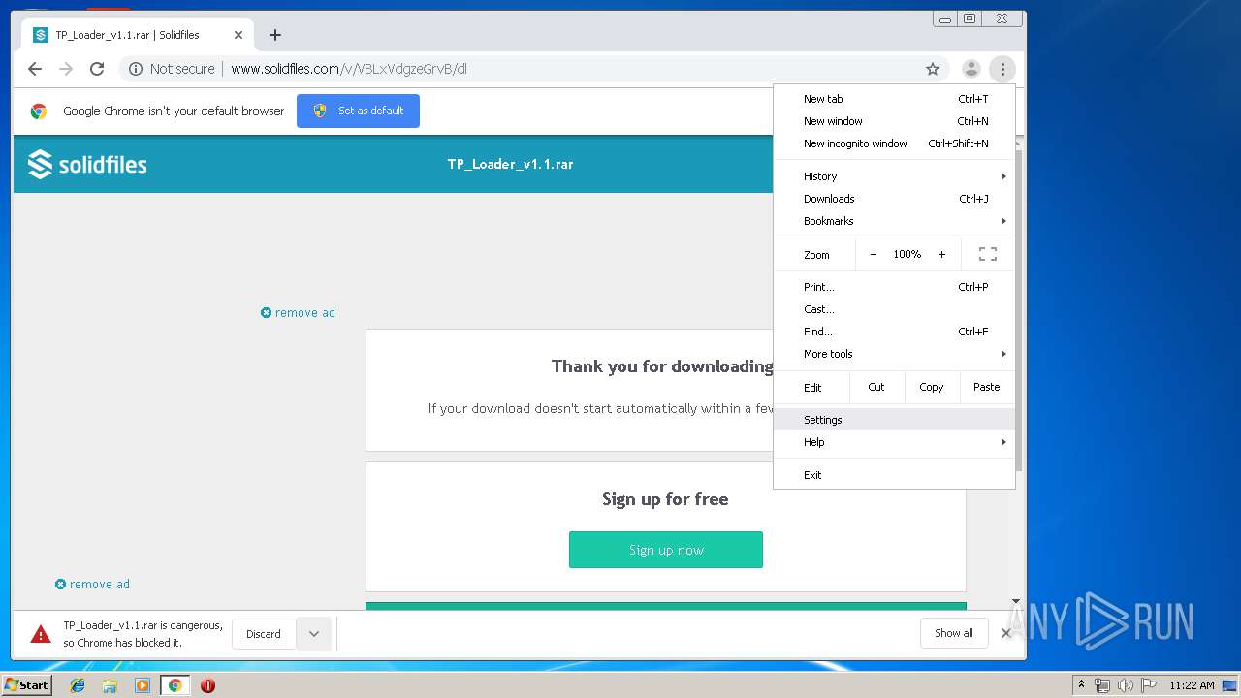The image size is (1241, 698).
Task: Click the lower-left remove ad link
Action: [x=92, y=584]
